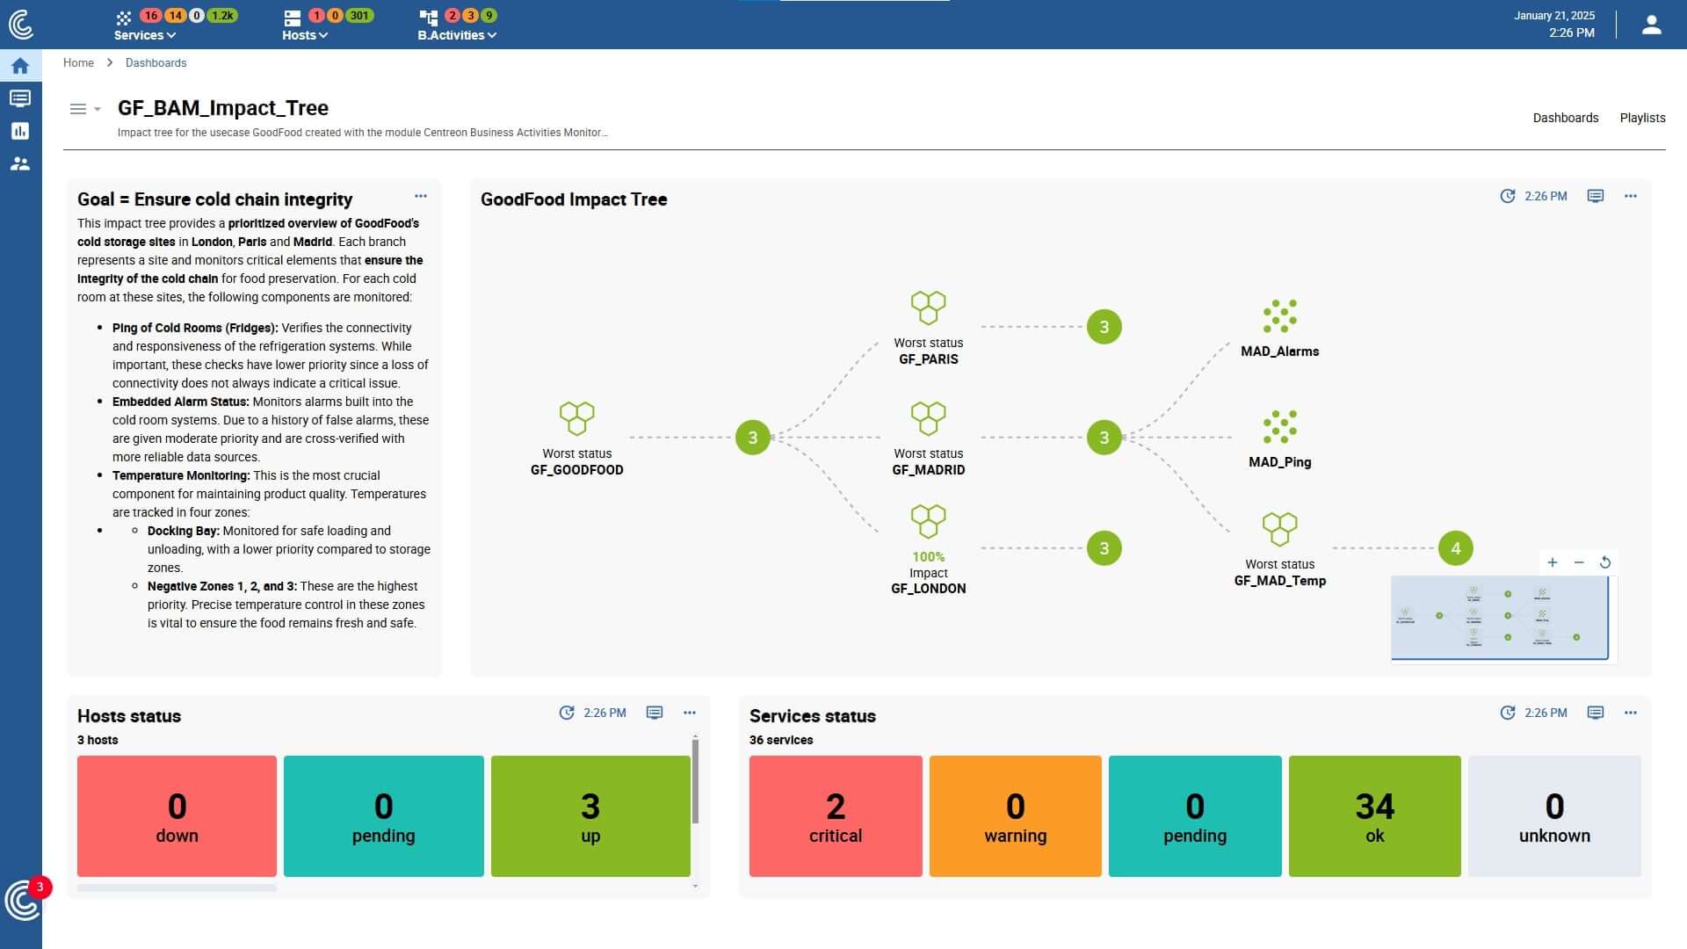Zoom out the impact tree with minus button
This screenshot has height=949, width=1687.
click(x=1579, y=562)
